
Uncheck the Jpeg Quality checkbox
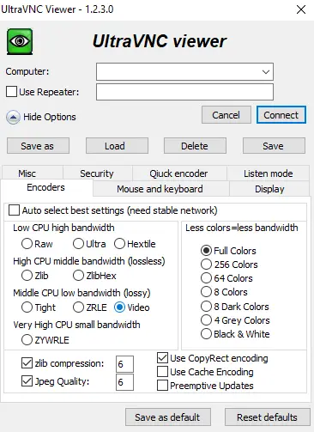click(27, 381)
